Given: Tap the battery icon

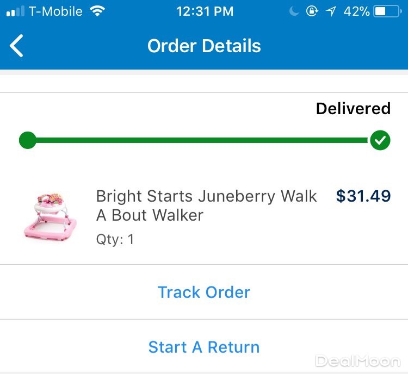Looking at the screenshot, I should click(x=387, y=11).
